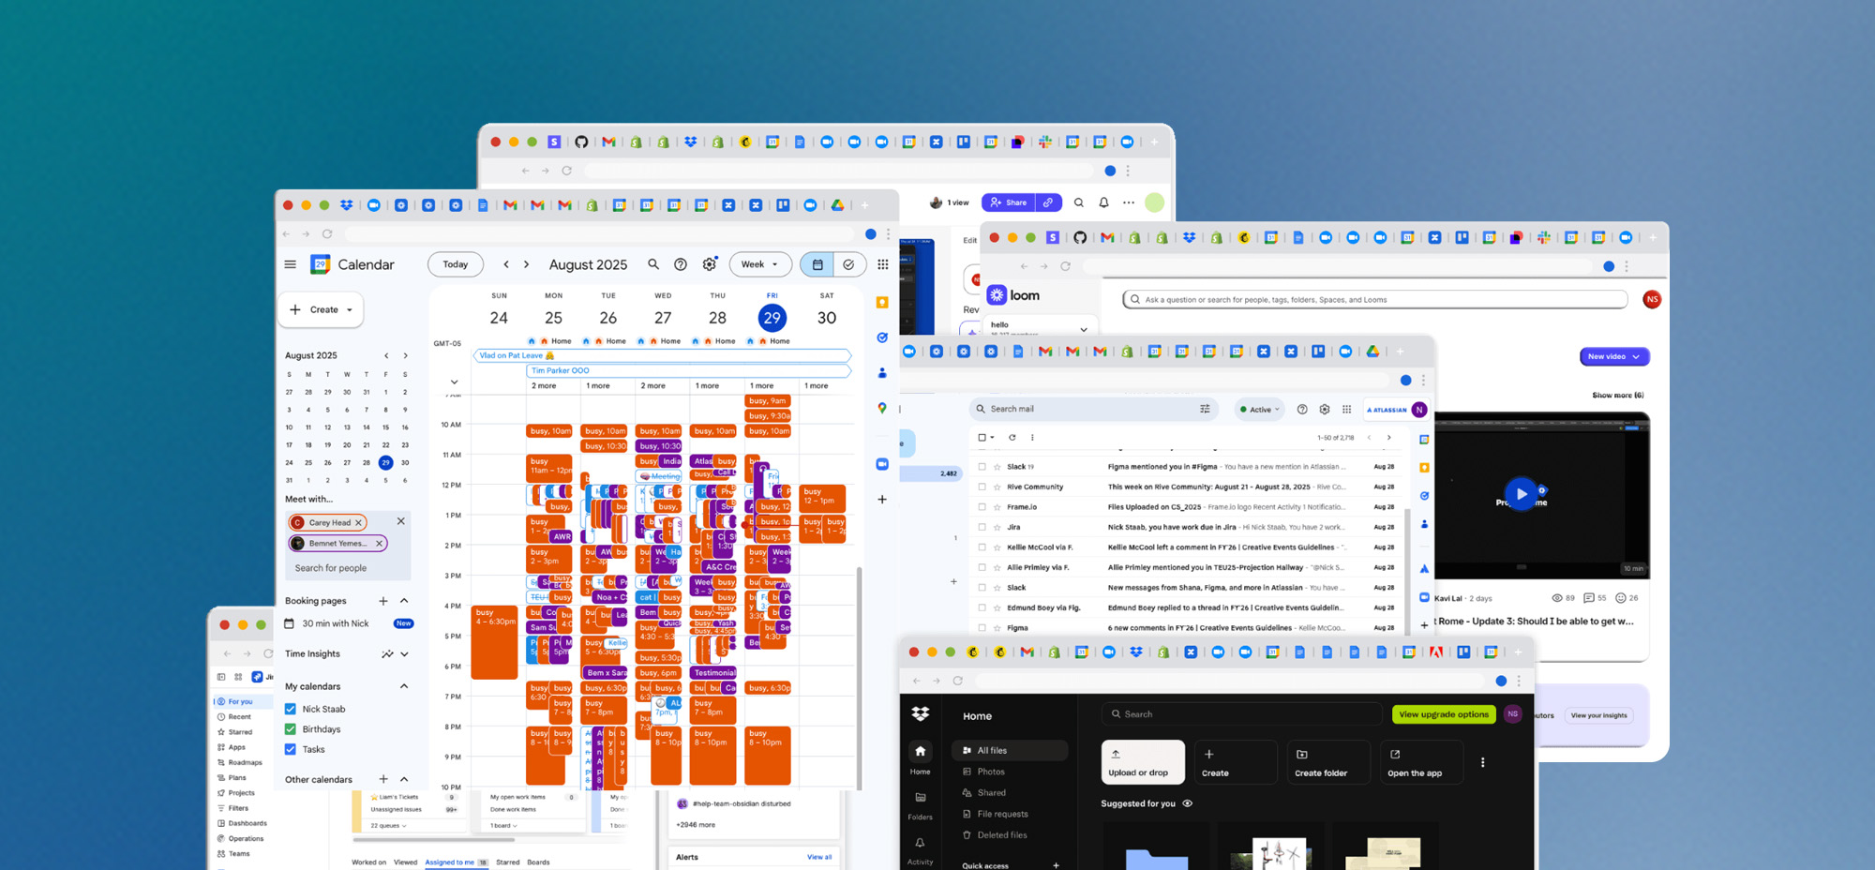Toggle Nick Staab calendar checkbox
The image size is (1875, 870).
[291, 709]
